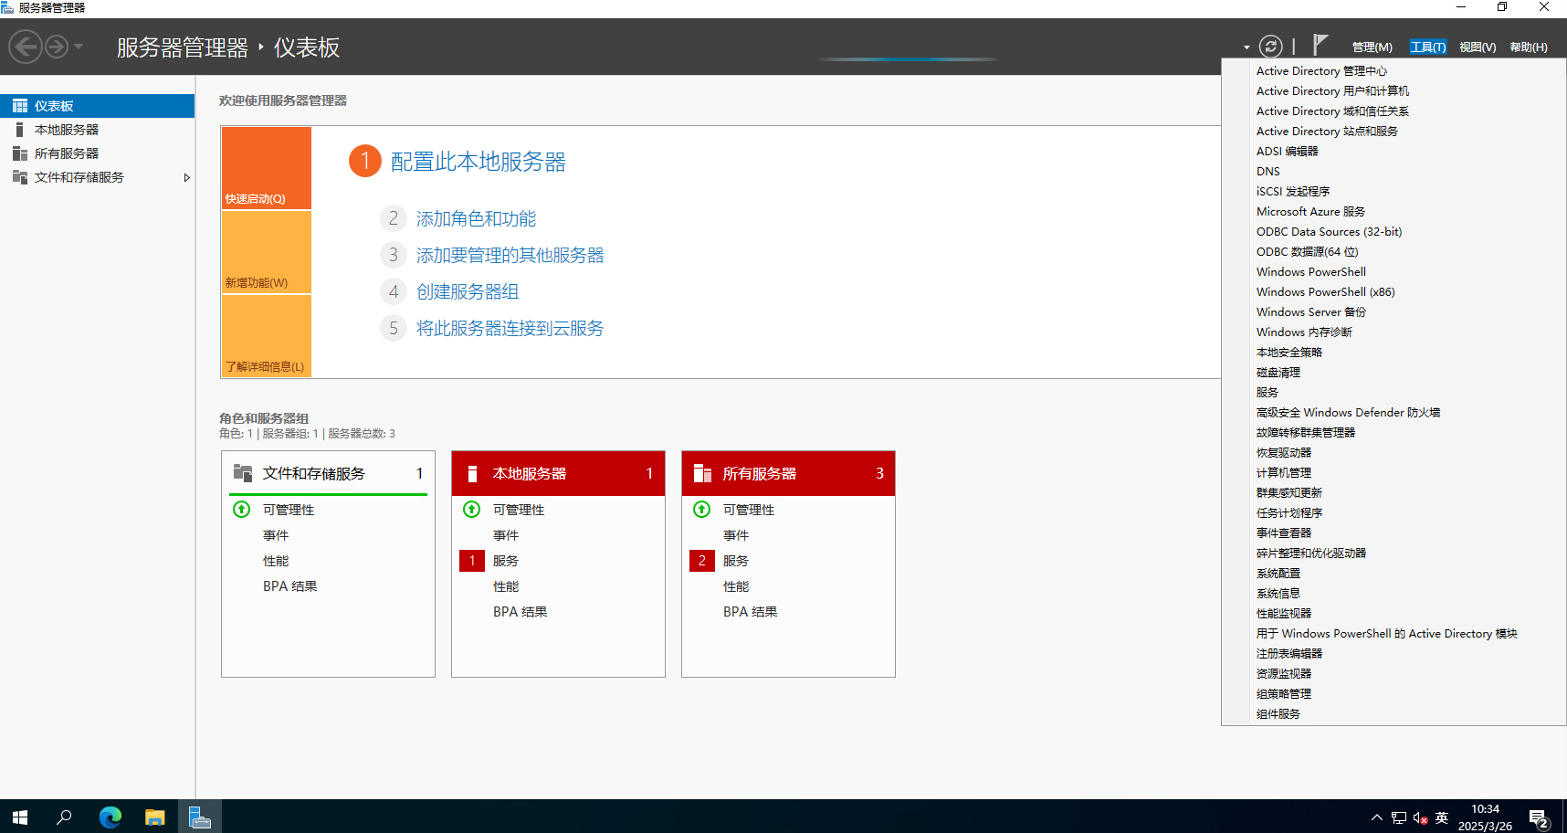1567x833 pixels.
Task: Open the 管理(M) menu
Action: (1372, 47)
